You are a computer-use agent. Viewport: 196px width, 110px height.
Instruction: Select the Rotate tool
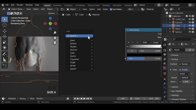5,37
